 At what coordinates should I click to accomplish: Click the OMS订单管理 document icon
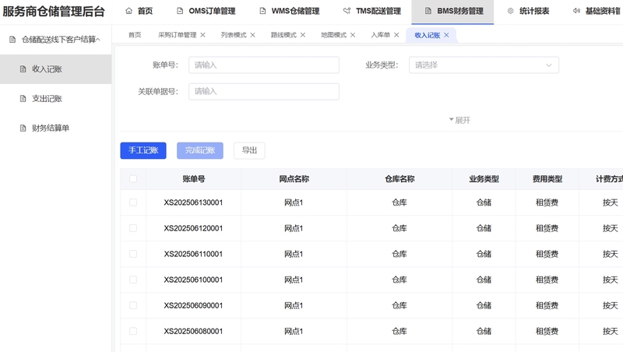tap(180, 11)
